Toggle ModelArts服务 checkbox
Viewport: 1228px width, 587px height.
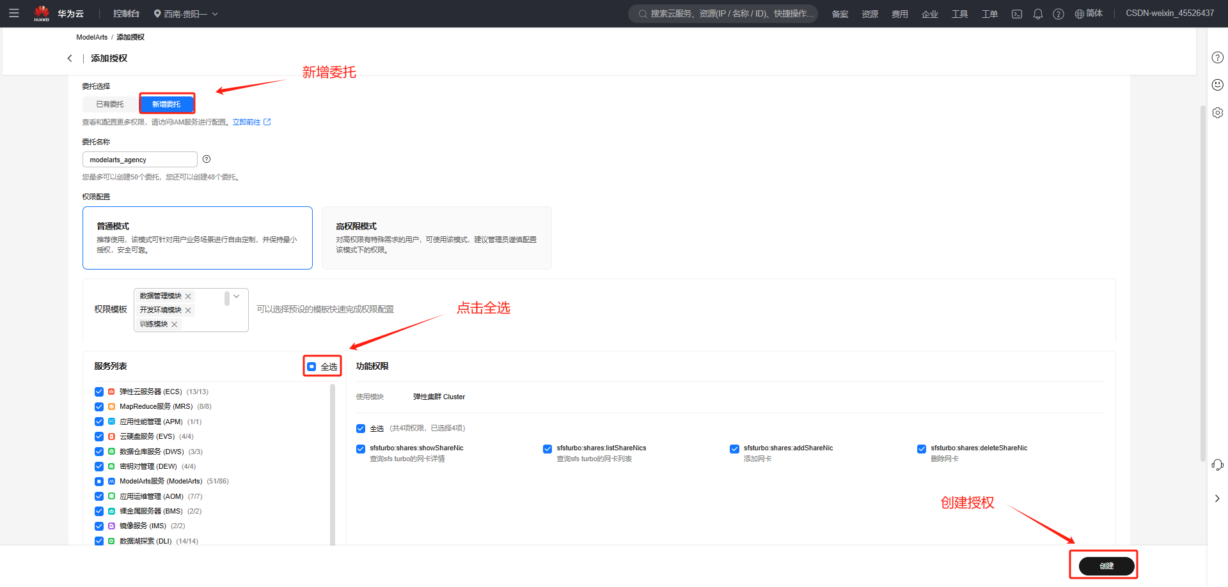[x=99, y=482]
